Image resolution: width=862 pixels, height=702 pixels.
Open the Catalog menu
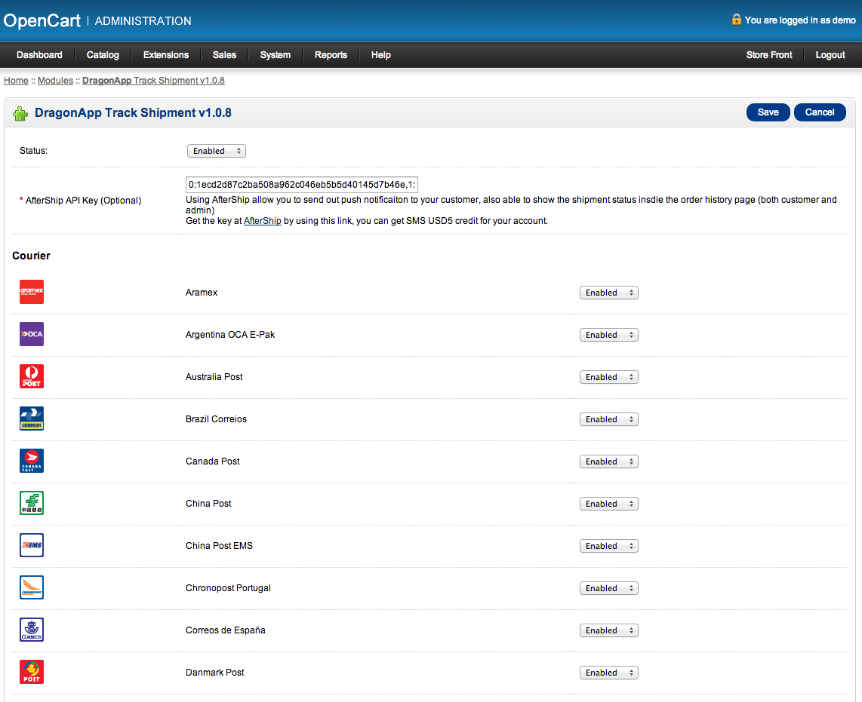(x=103, y=55)
